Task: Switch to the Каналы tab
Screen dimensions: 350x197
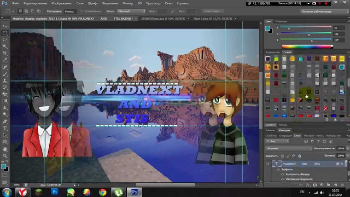Action: [271, 130]
